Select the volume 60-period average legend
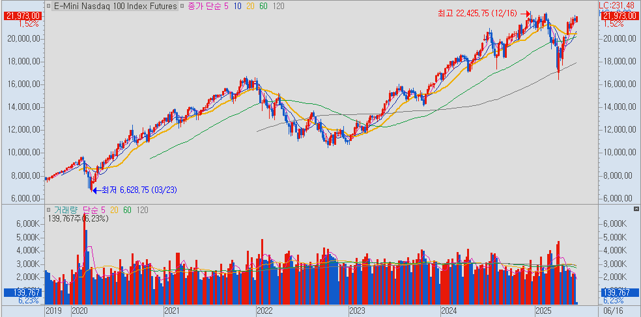Viewport: 641px width, 317px height. (128, 210)
